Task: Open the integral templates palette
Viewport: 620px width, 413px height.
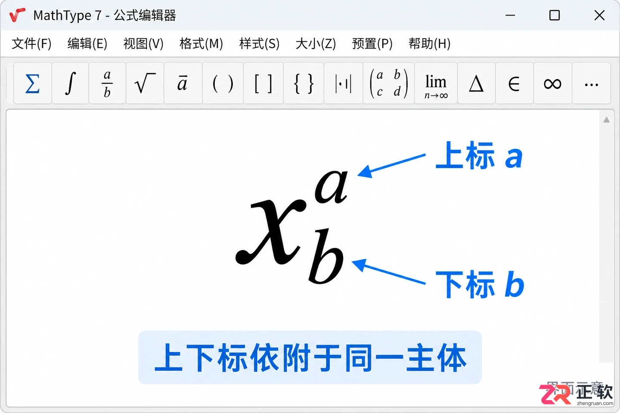Action: pos(70,83)
